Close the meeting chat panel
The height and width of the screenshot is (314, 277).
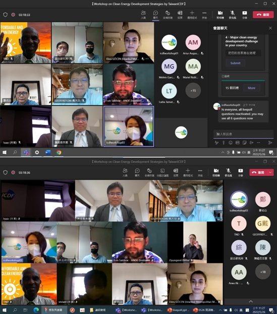coord(270,28)
